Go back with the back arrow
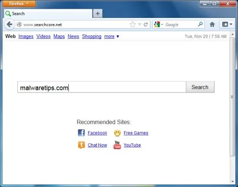The width and height of the screenshot is (238, 187). tap(10, 25)
